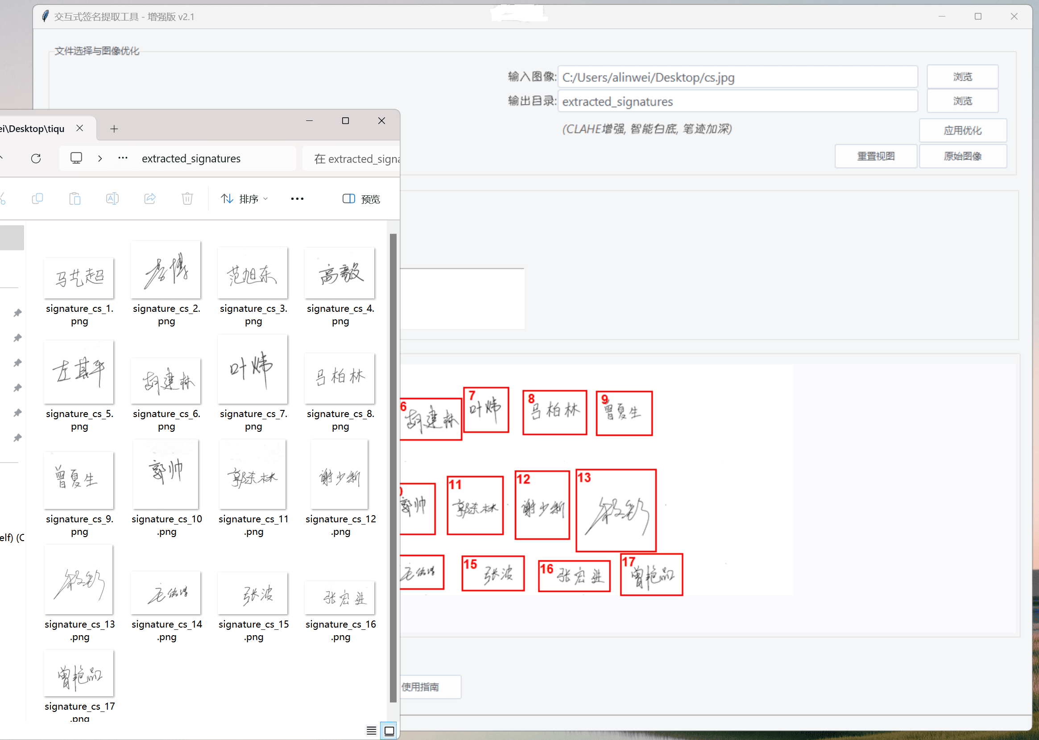Close the Desktop\tiqu Explorer tab
Screen dimensions: 1039x740
[x=80, y=128]
